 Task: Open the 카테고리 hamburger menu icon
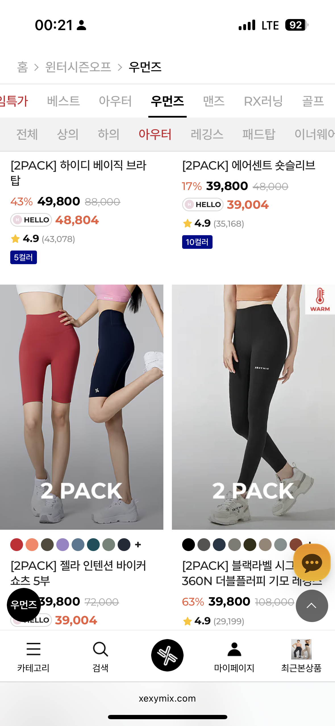click(33, 649)
